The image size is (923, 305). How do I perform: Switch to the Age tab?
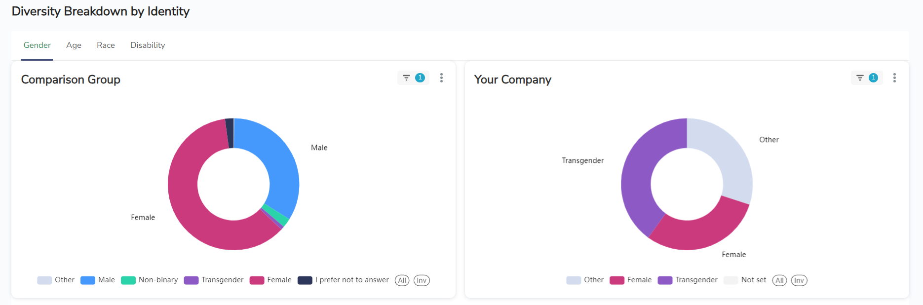[74, 45]
